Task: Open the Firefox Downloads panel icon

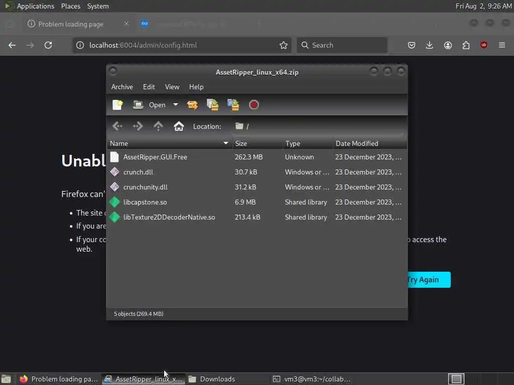Action: pyautogui.click(x=430, y=45)
